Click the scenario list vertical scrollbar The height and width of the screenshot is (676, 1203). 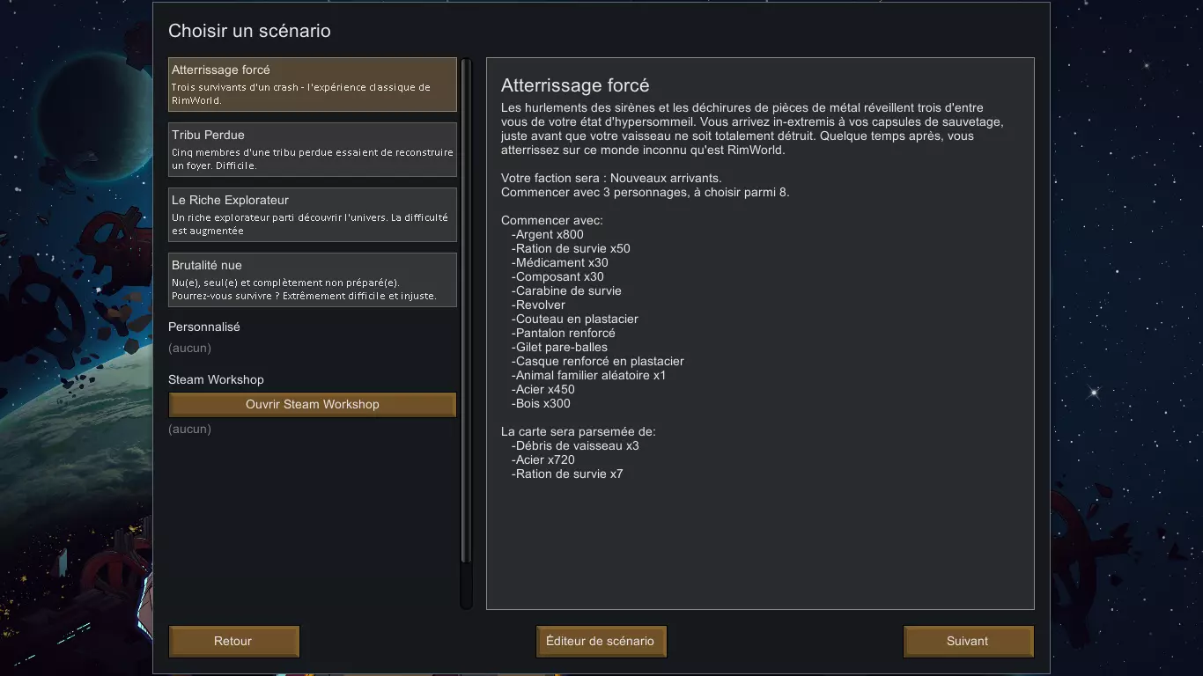(x=466, y=317)
